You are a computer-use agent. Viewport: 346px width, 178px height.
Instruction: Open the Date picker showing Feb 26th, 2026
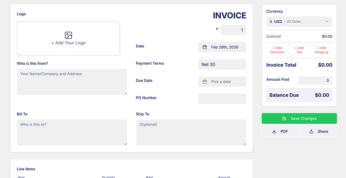(x=222, y=47)
